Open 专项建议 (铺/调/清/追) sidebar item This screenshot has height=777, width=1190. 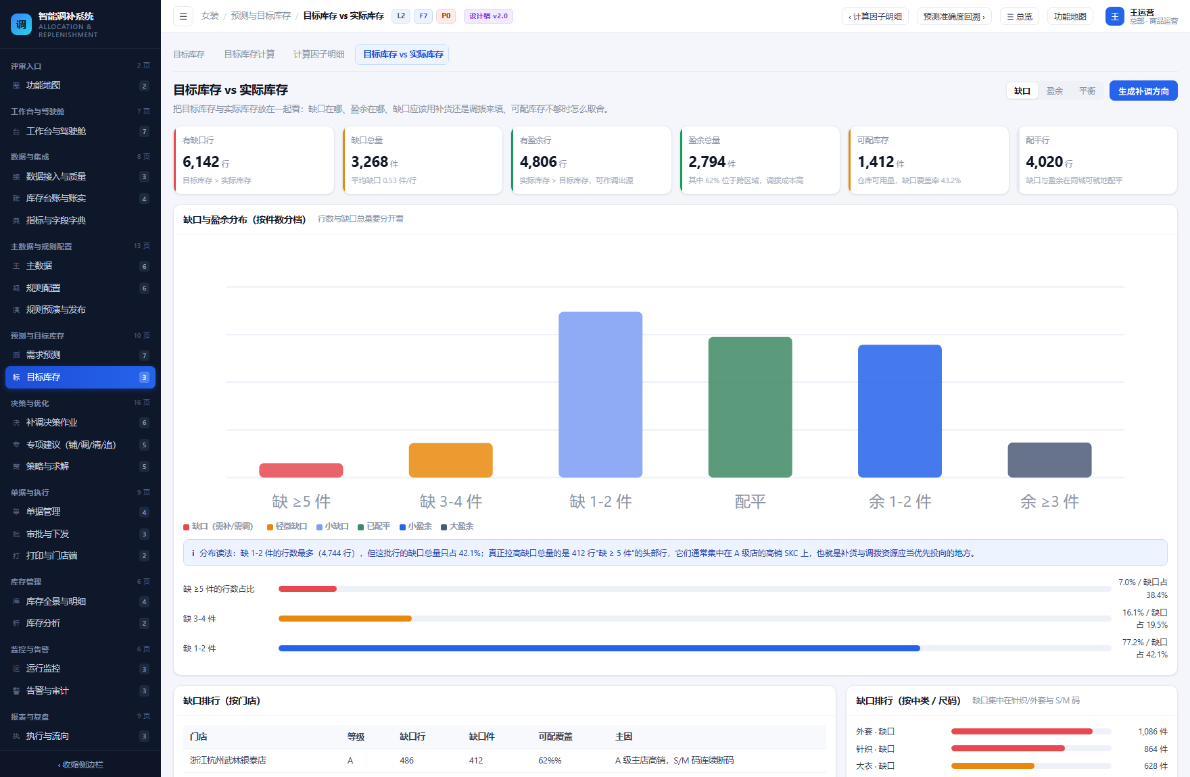pyautogui.click(x=80, y=445)
